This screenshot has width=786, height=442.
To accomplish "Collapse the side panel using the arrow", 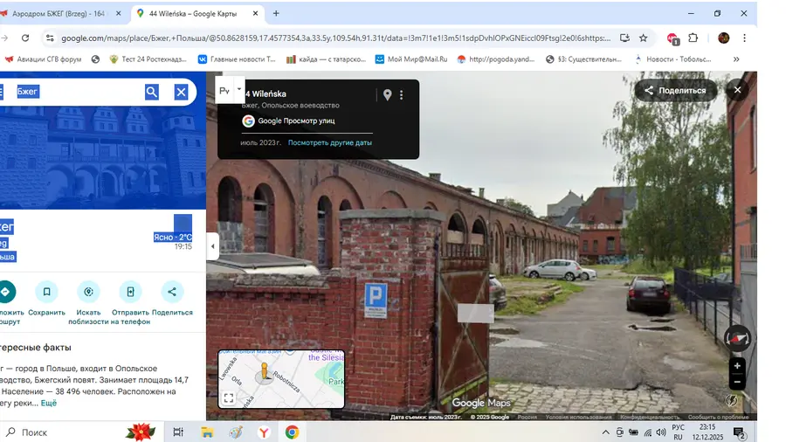I will point(212,246).
